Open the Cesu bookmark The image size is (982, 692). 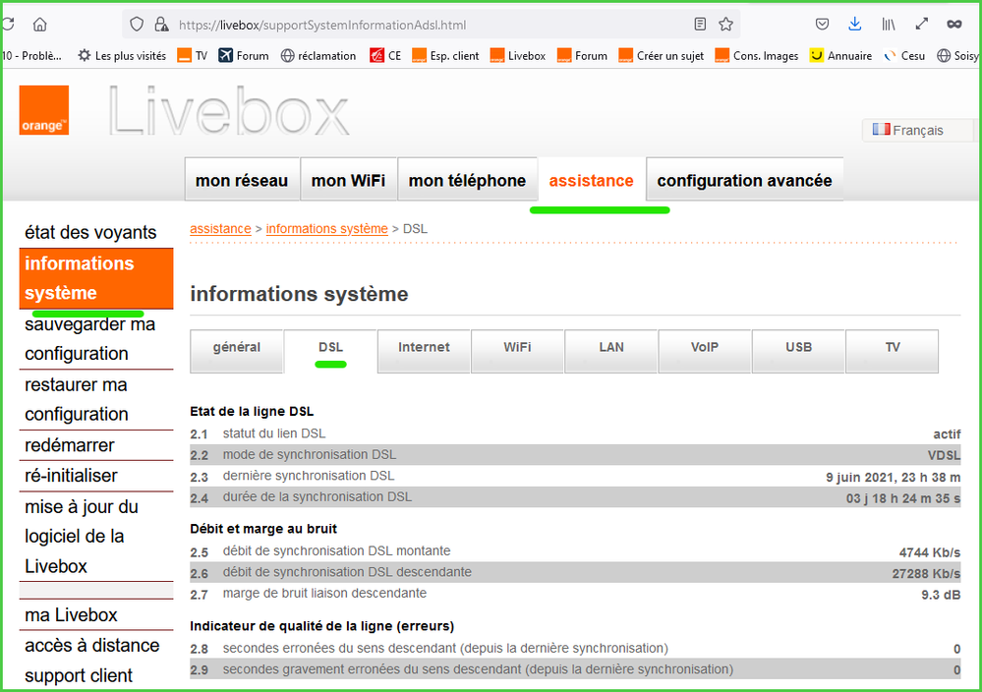tap(904, 56)
